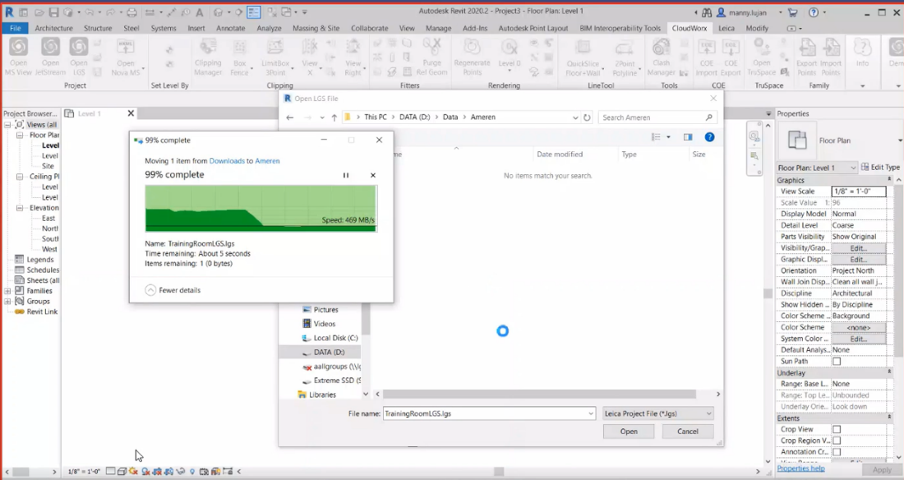Enable Crop Region Visible checkbox
Viewport: 904px width, 480px height.
point(837,441)
